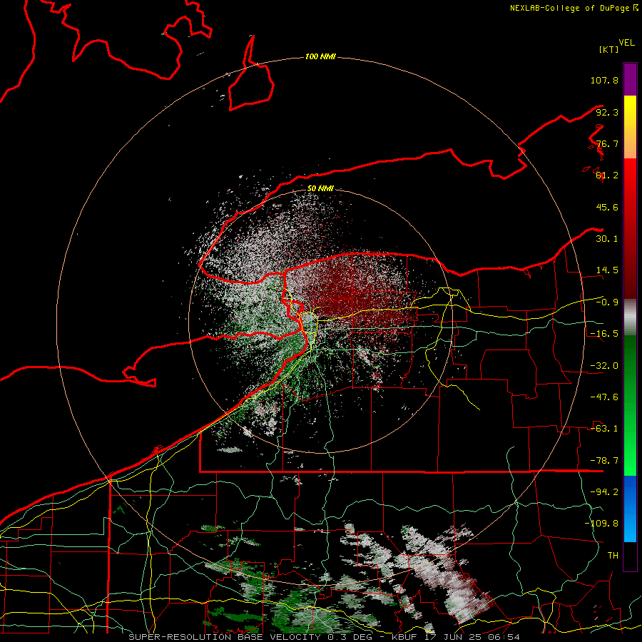Select the -94.2 scale value
This screenshot has width=642, height=642.
click(x=604, y=492)
